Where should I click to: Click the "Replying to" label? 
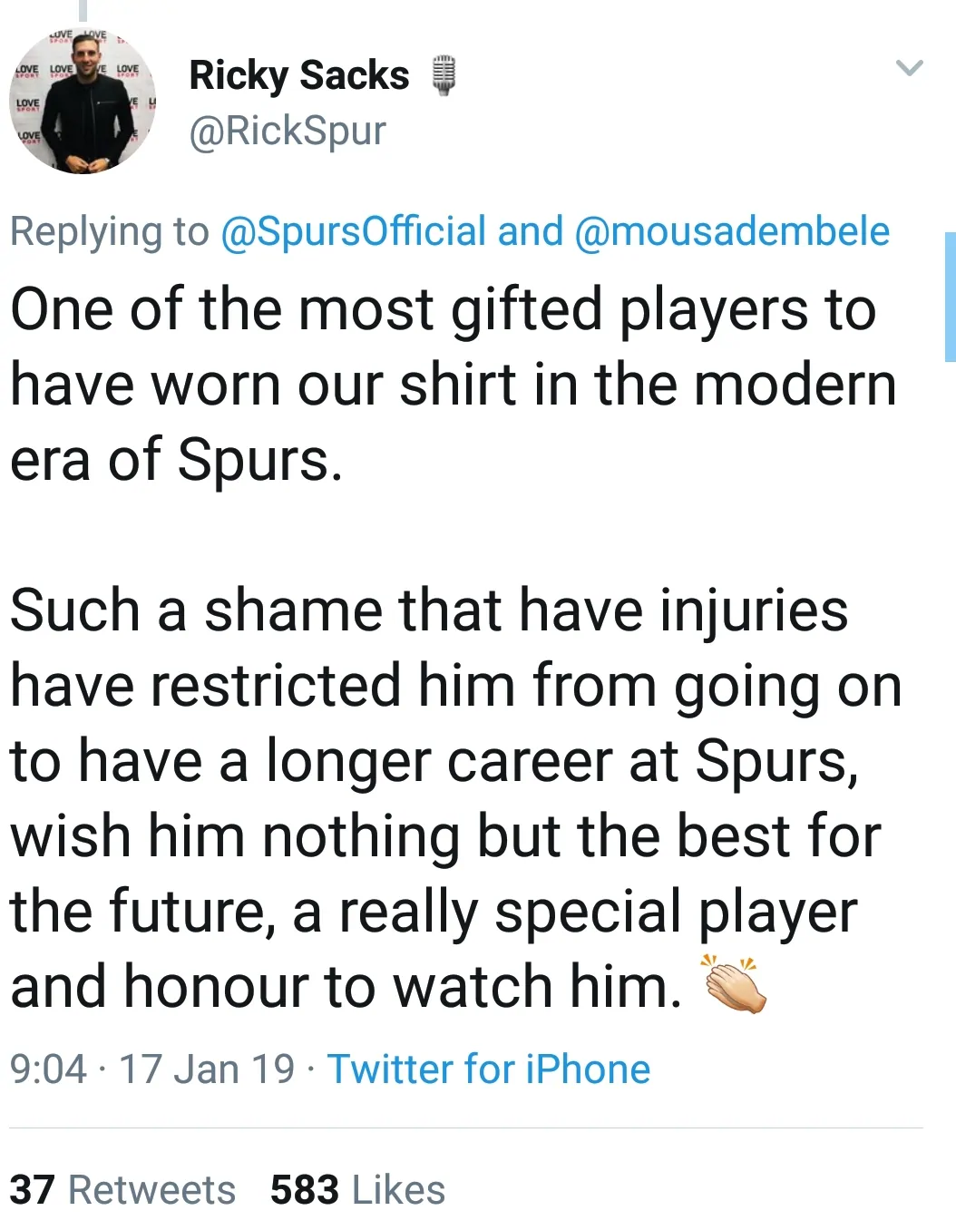point(109,231)
